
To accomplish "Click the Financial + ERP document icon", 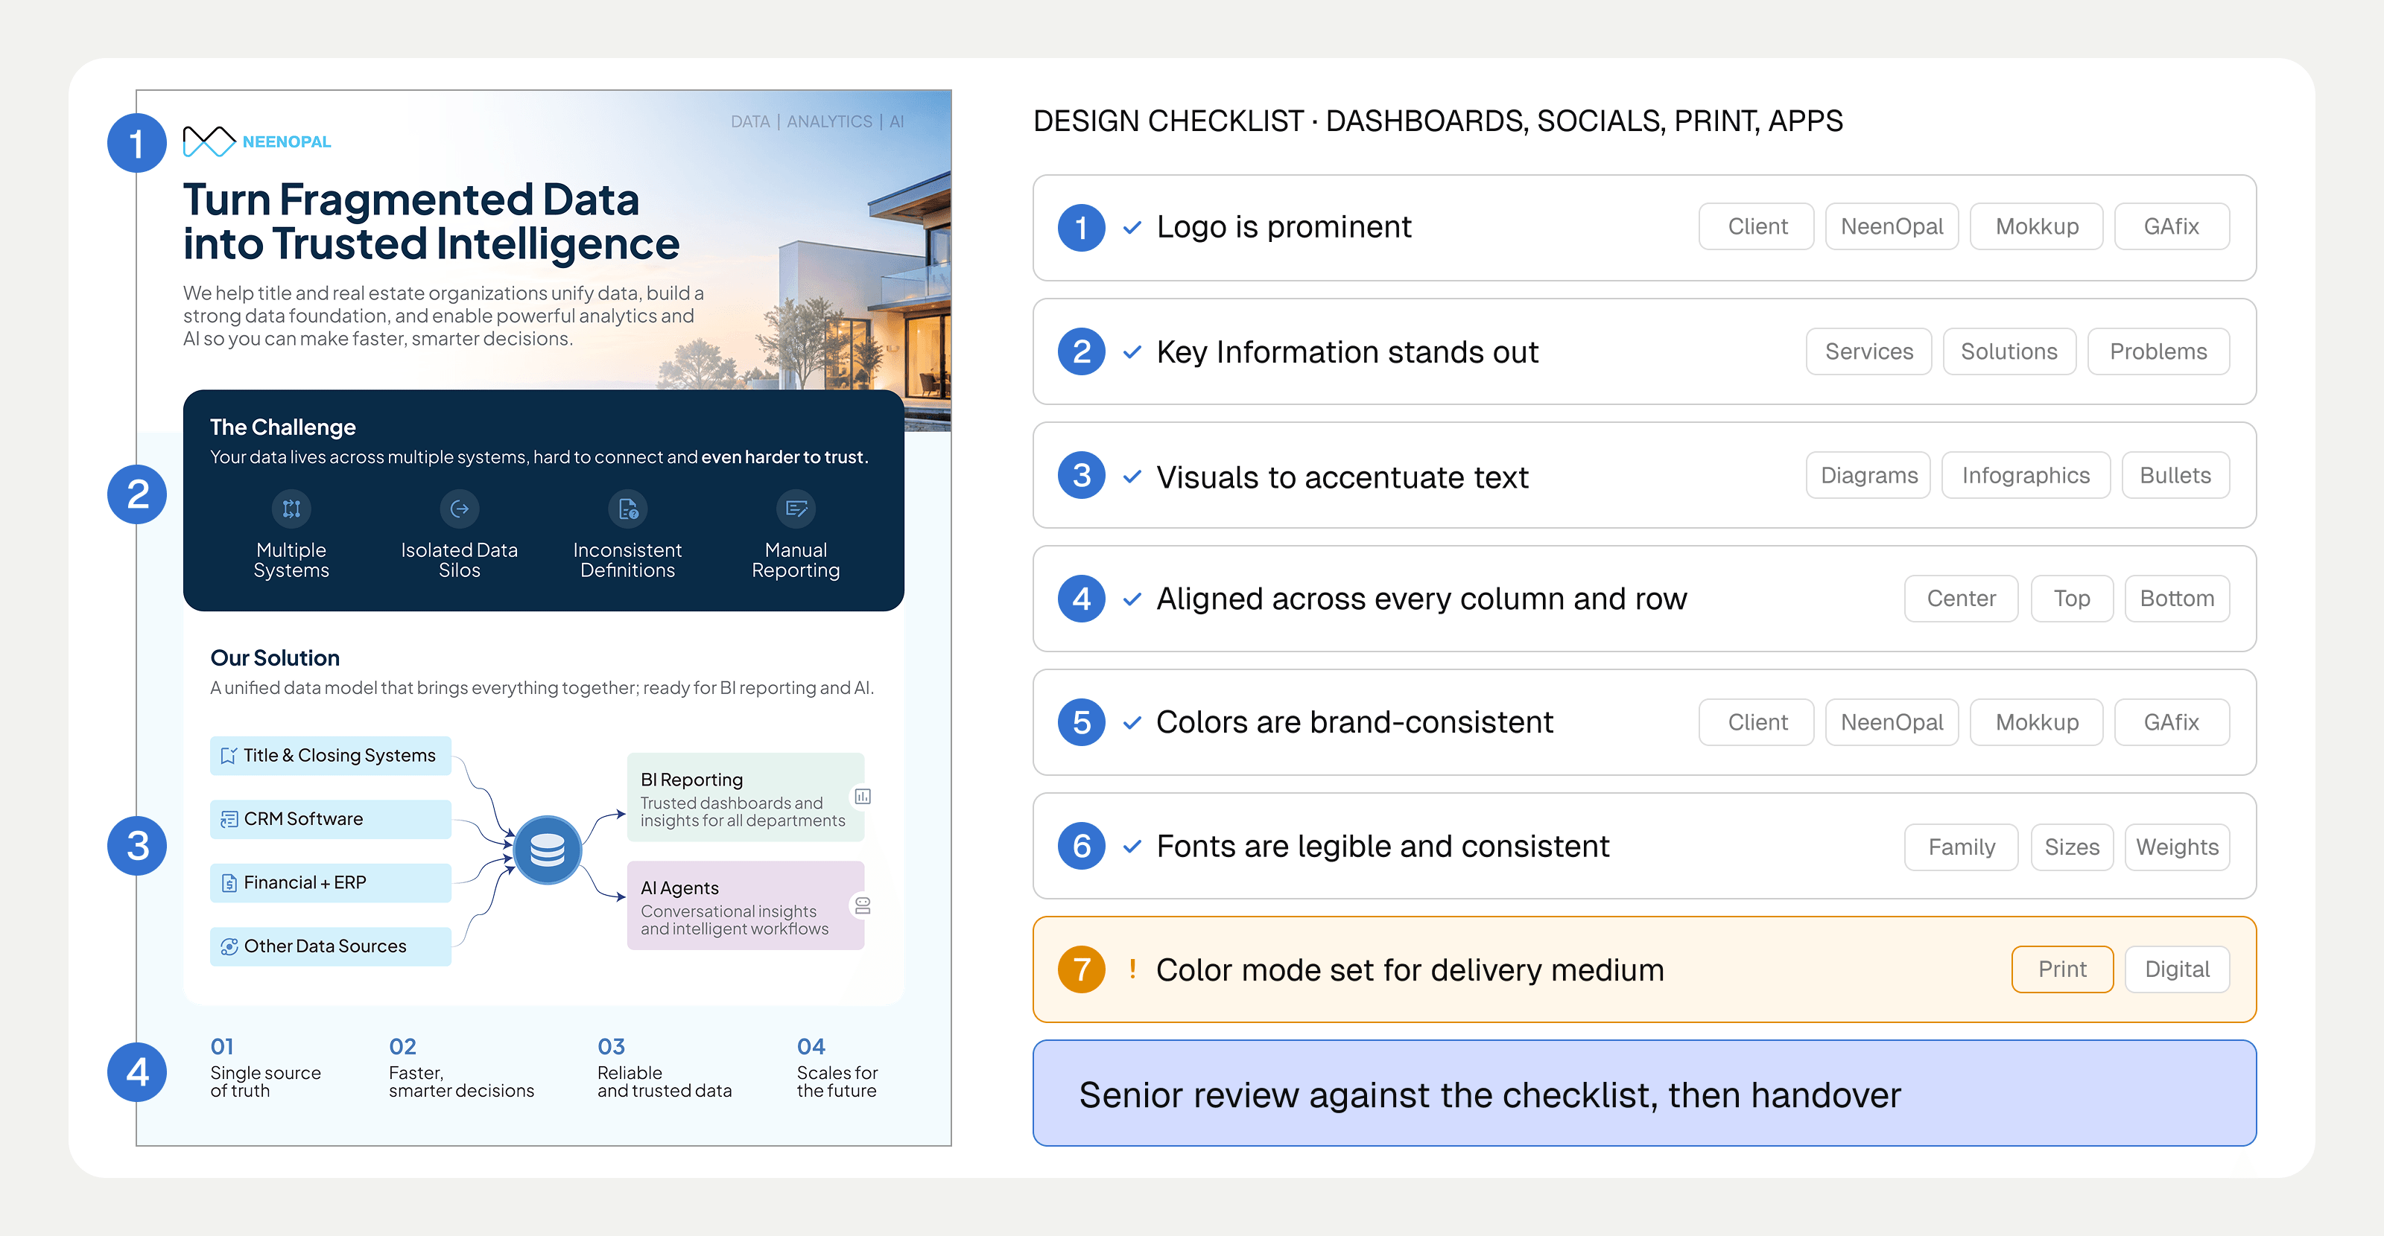I will click(229, 882).
